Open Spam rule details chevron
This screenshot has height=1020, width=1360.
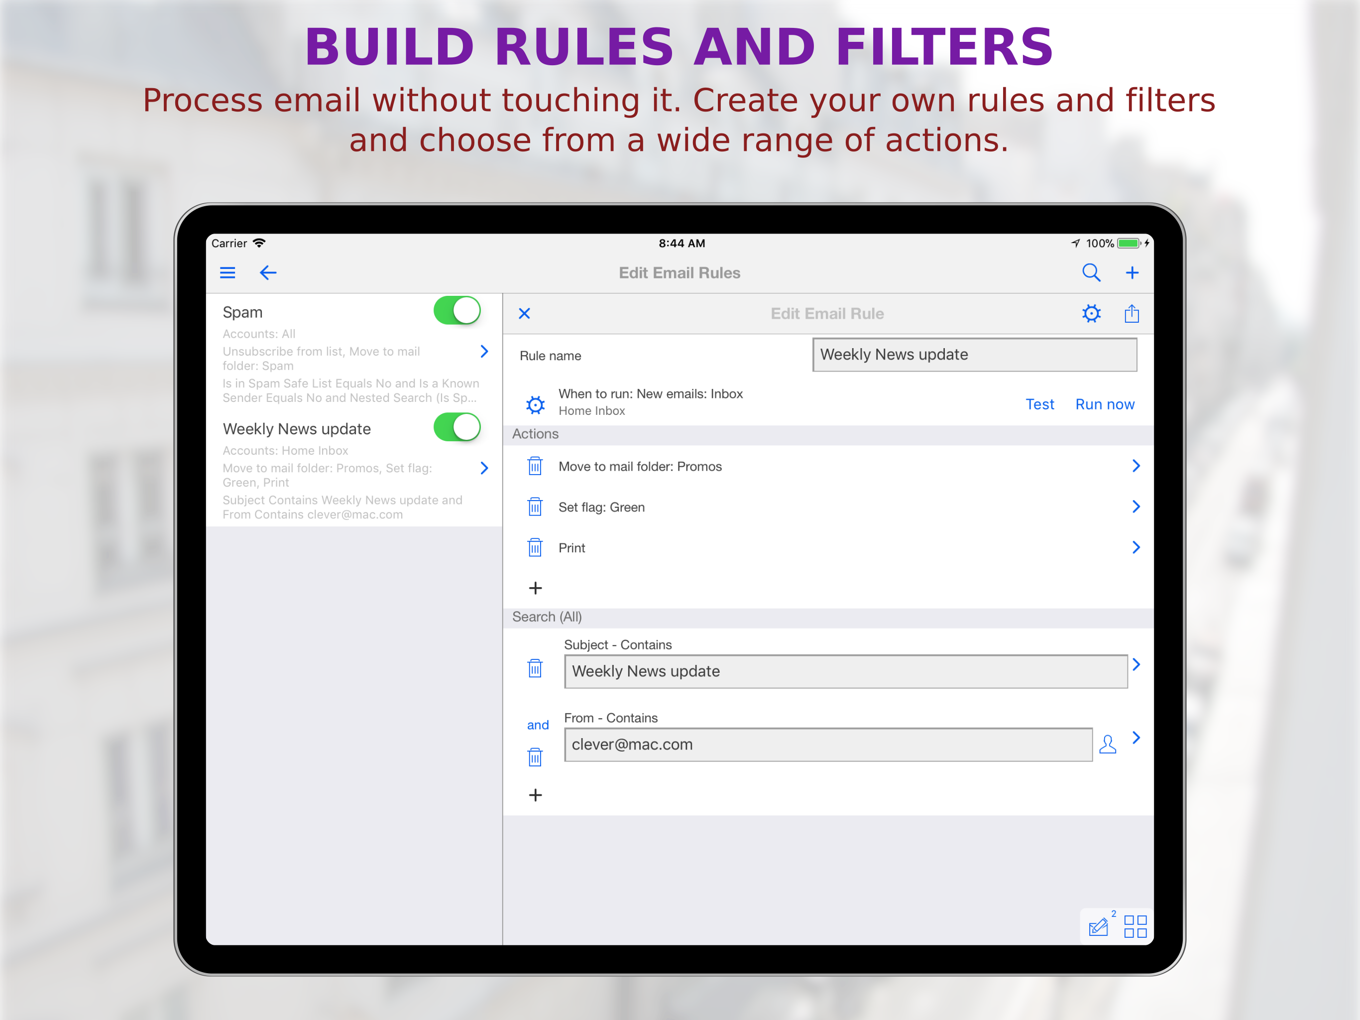484,351
